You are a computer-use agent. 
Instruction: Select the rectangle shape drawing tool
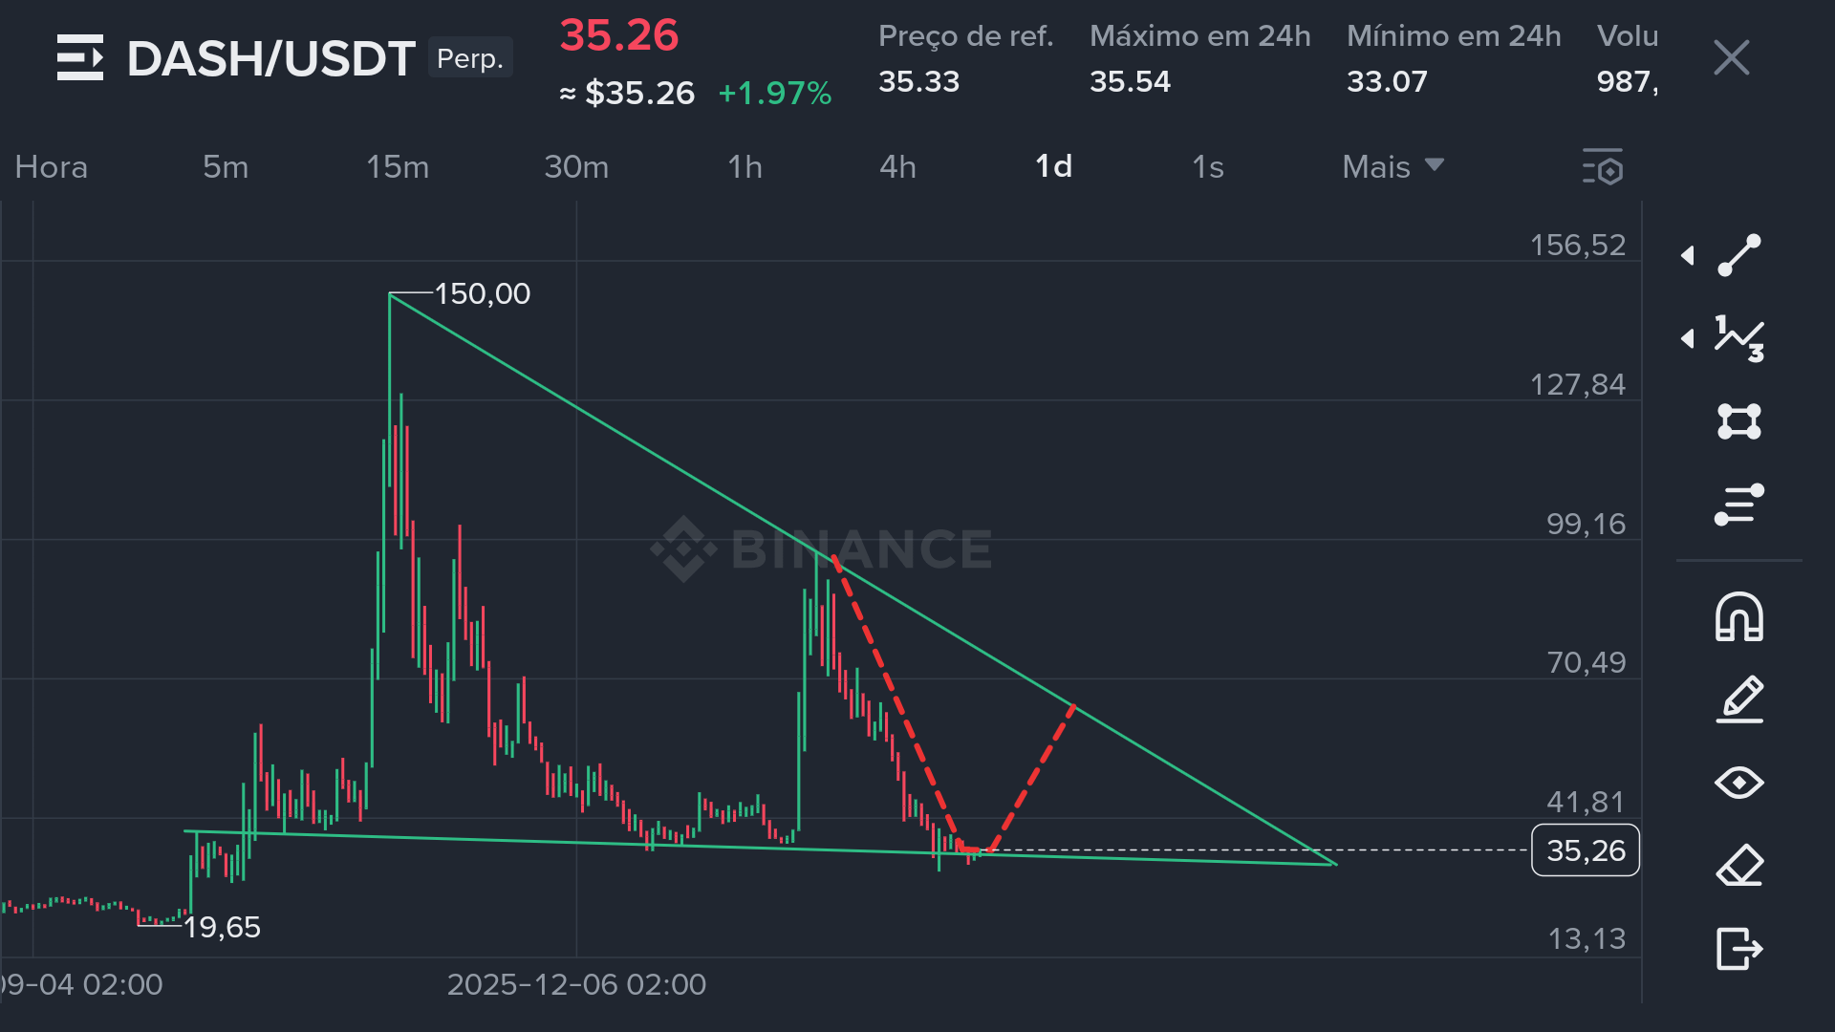(1739, 421)
